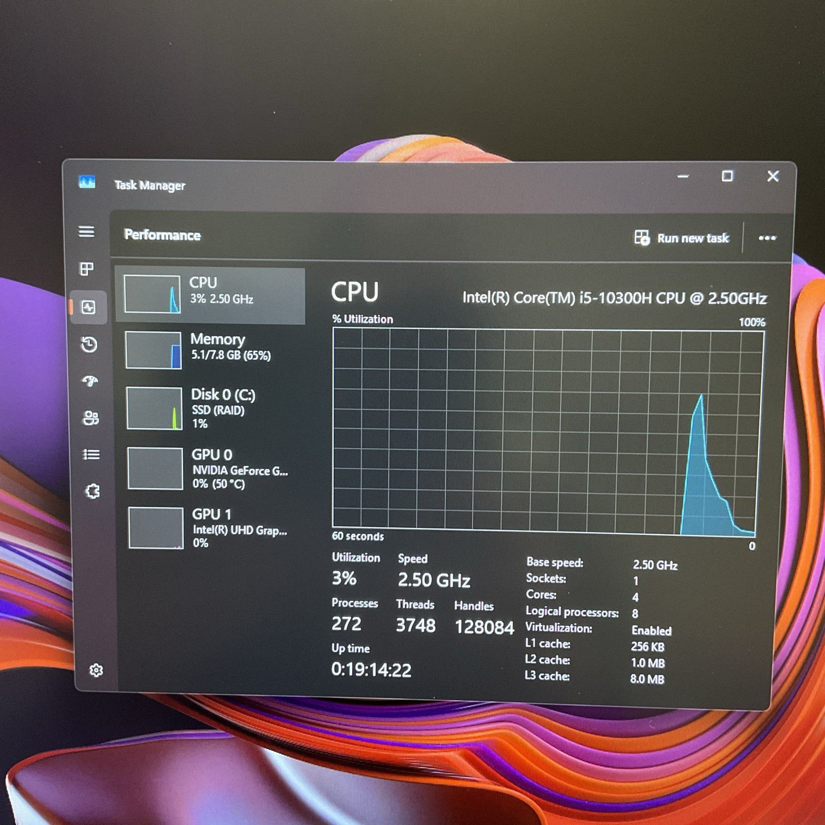Open the Services page icon
Image resolution: width=825 pixels, height=825 pixels.
93,491
